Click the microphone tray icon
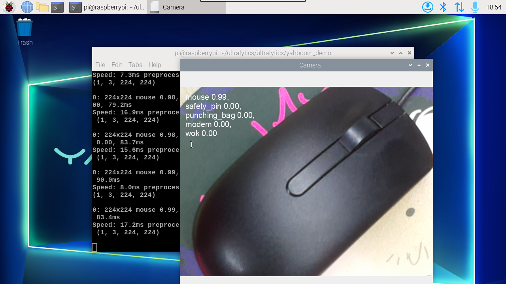The image size is (506, 284). coord(475,7)
